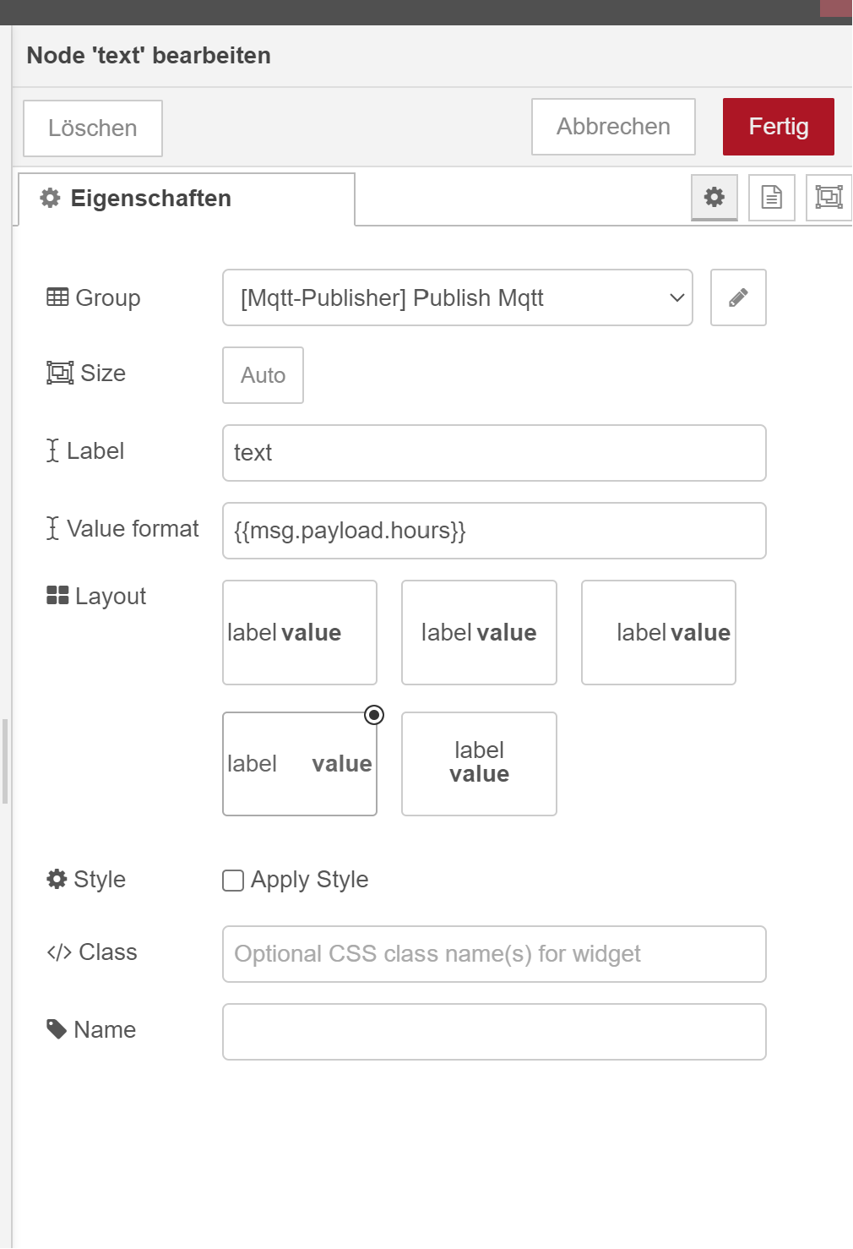853x1249 pixels.
Task: Delete the node with Löschen
Action: click(x=93, y=128)
